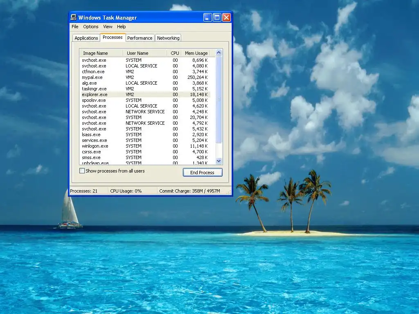Click the Processes: 21 status entry
419x314 pixels.
[x=89, y=191]
